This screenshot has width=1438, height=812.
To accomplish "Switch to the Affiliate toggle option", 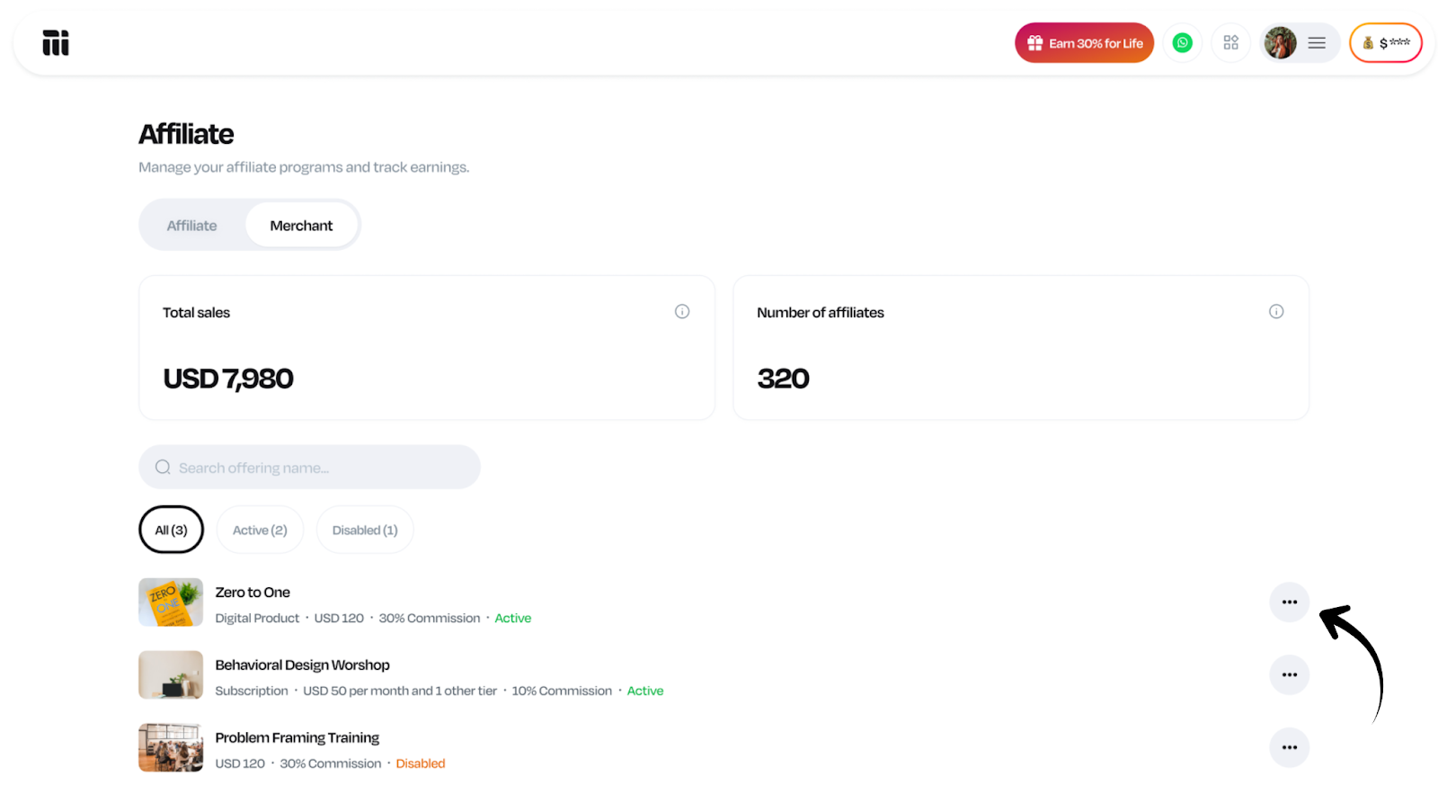I will [x=191, y=226].
